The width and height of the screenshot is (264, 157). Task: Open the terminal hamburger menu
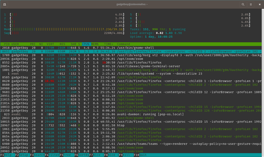(251, 4)
